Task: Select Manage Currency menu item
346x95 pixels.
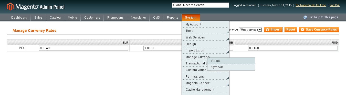Action: (198, 57)
